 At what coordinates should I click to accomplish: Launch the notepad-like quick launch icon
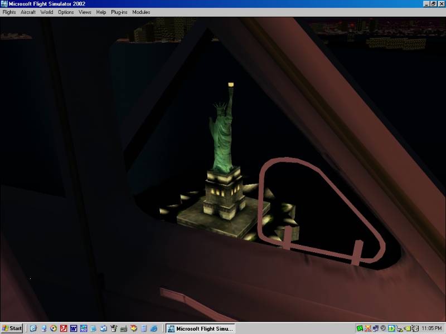(x=144, y=328)
